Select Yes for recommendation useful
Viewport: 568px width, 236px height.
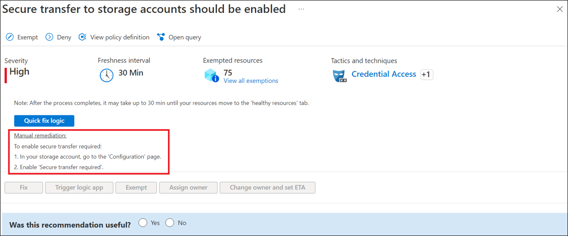click(x=143, y=223)
